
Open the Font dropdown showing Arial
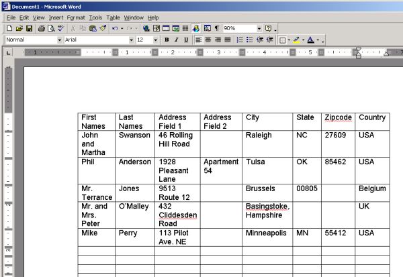pos(131,40)
